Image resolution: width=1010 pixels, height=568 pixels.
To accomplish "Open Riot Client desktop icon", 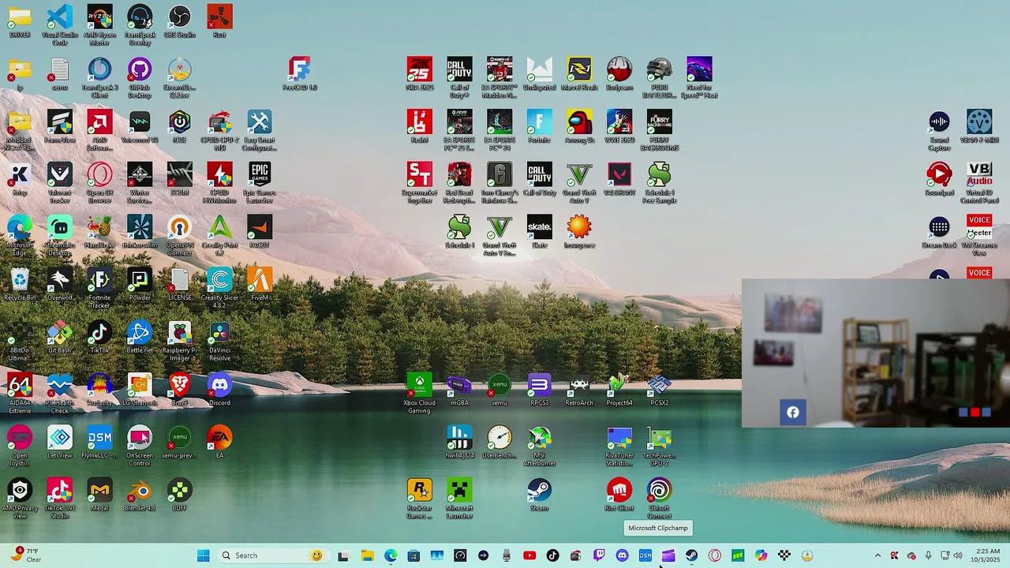I will 619,495.
